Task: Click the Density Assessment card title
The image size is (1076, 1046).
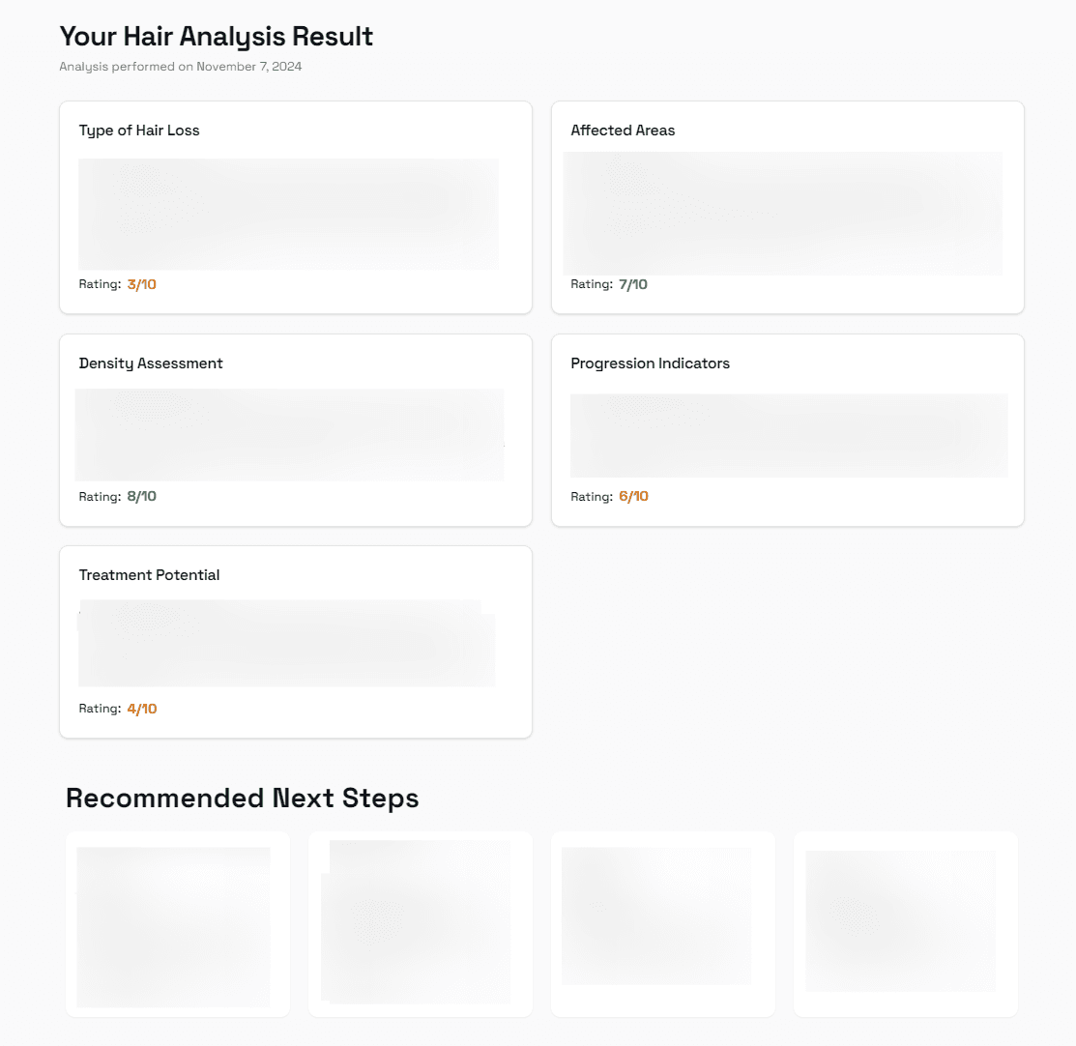Action: tap(150, 363)
